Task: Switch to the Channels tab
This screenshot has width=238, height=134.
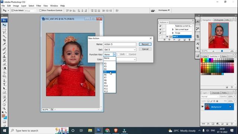Action: pos(216,93)
